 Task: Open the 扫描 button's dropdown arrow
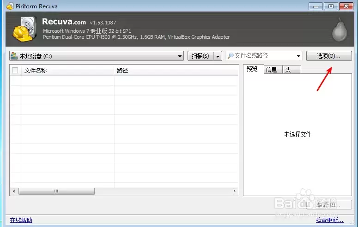pyautogui.click(x=218, y=56)
